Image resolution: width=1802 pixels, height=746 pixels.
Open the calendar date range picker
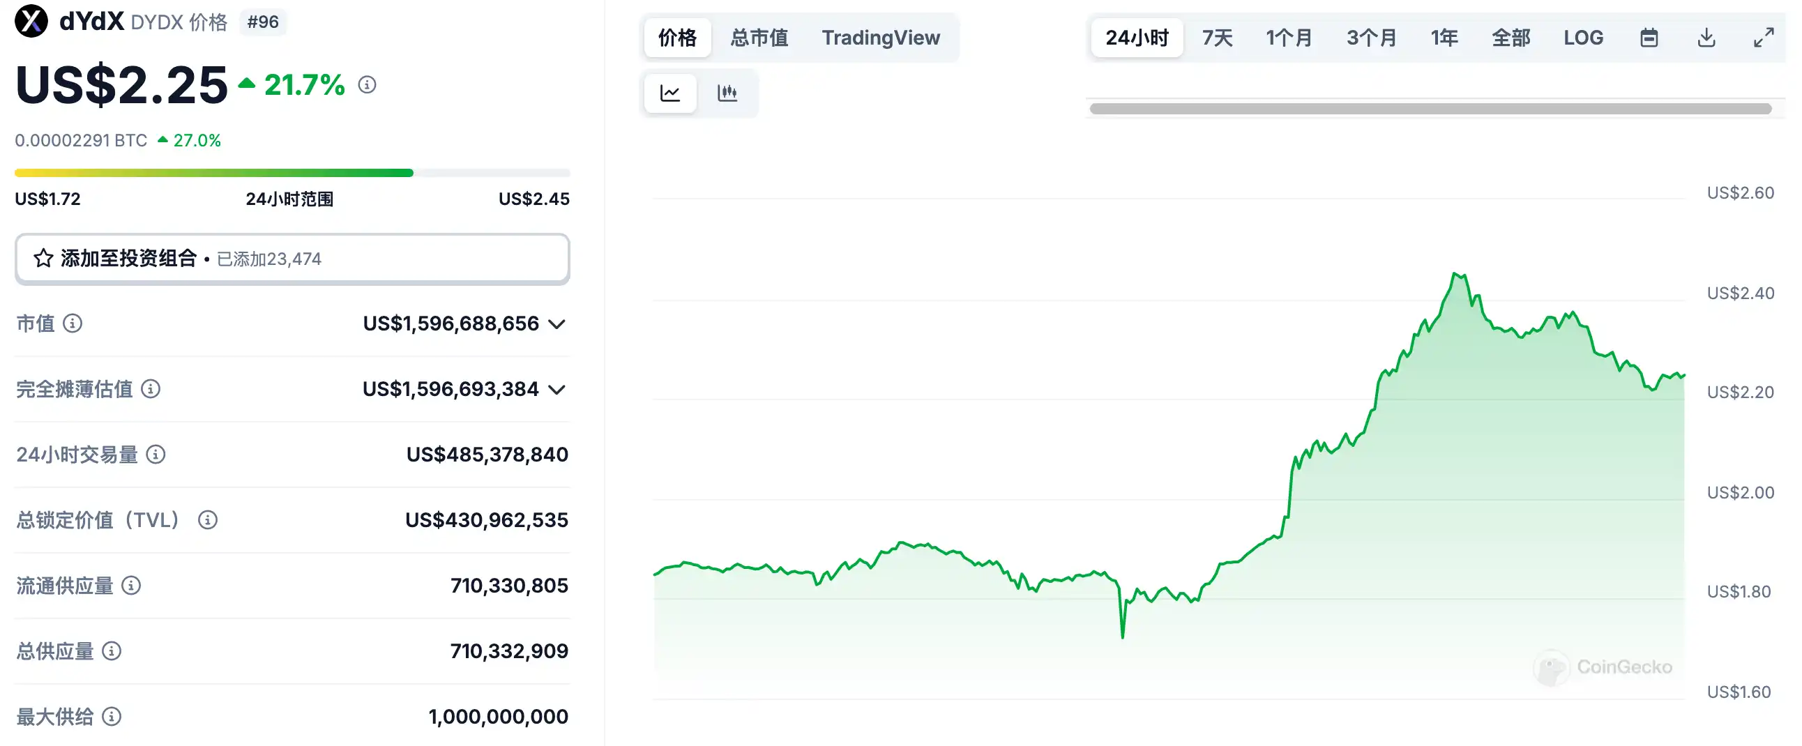click(1649, 38)
